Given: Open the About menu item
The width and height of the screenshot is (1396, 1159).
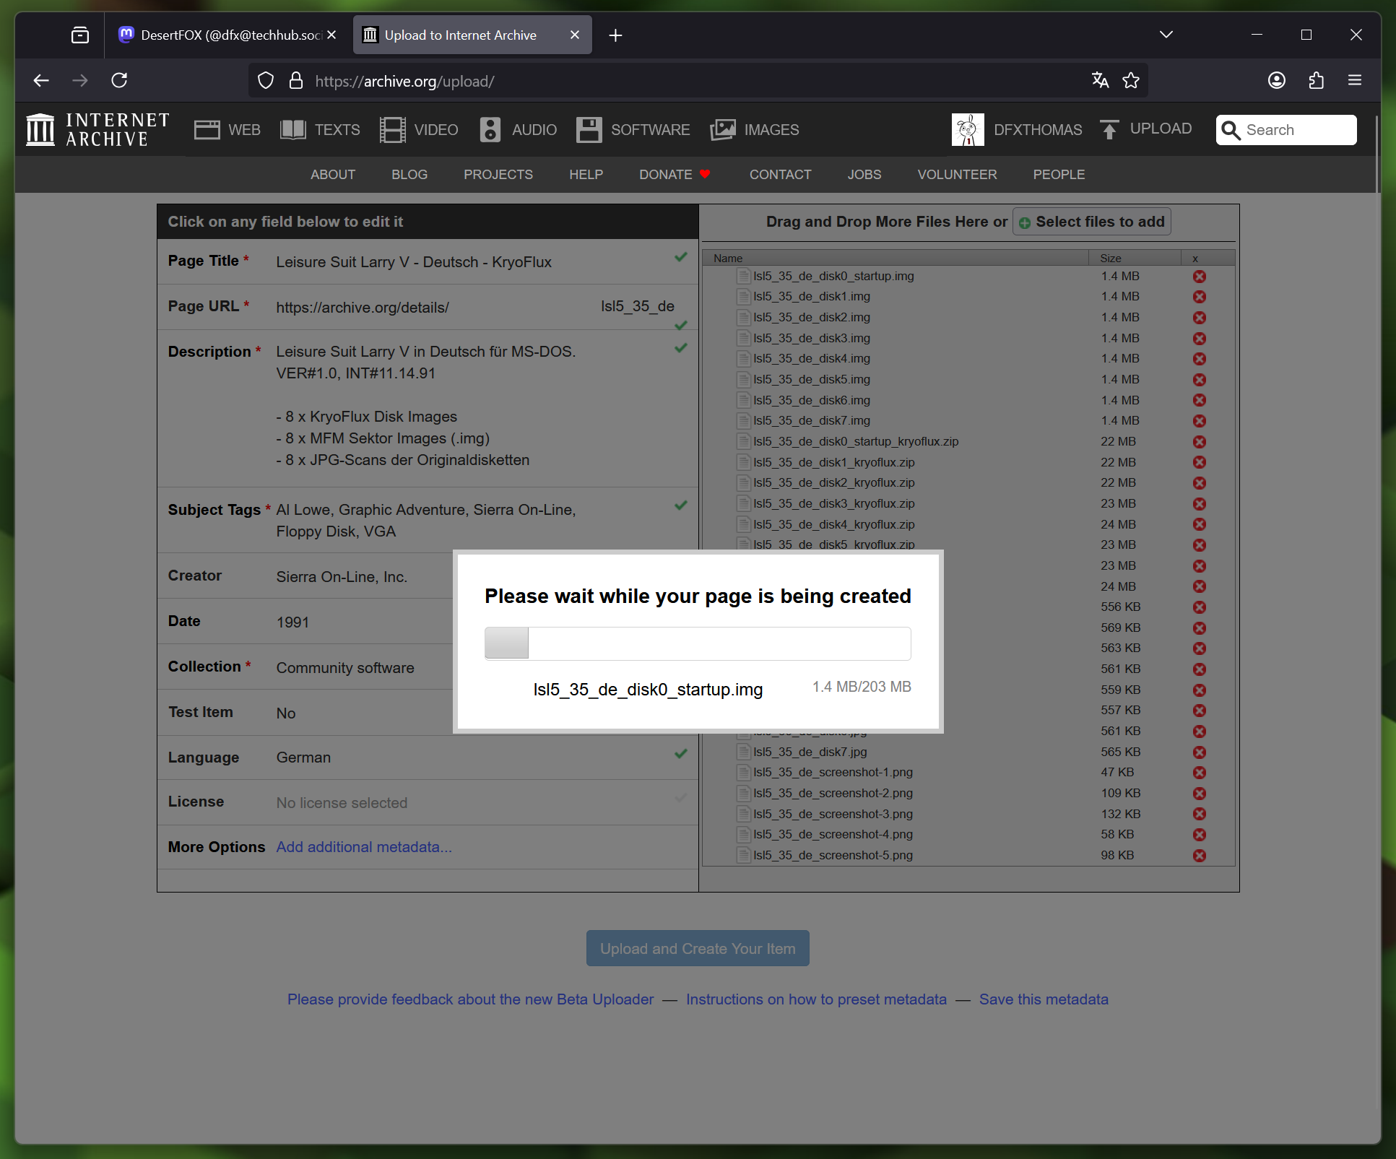Looking at the screenshot, I should (333, 175).
